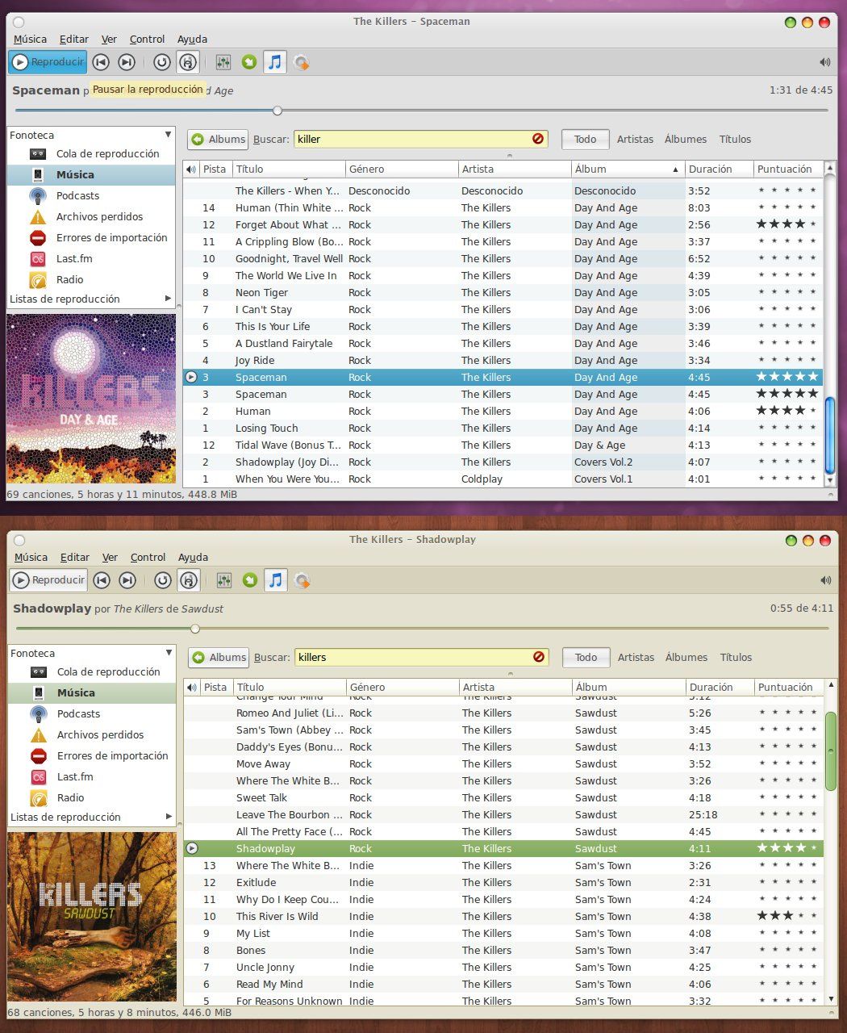Sort by Álbum column in Spaceman window

coord(628,169)
